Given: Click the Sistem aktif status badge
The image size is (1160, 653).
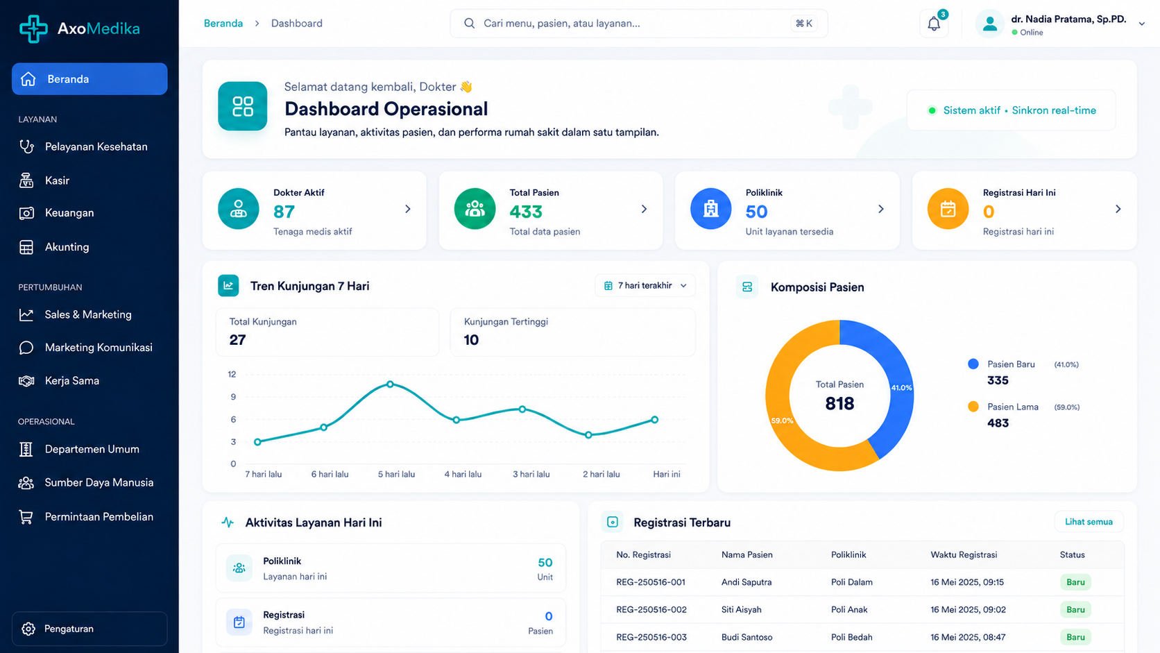Looking at the screenshot, I should coord(1012,110).
